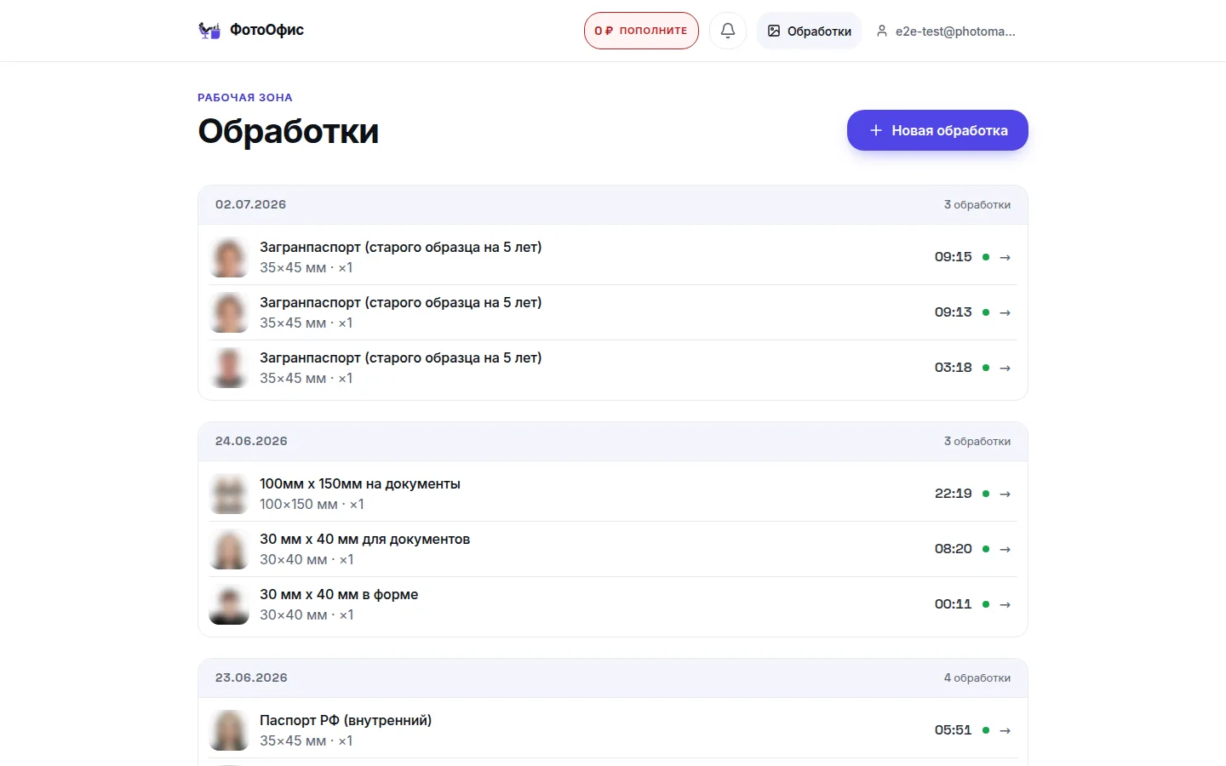Open thumbnail of 30 мм х 40 мм для документов
This screenshot has width=1226, height=766.
229,549
